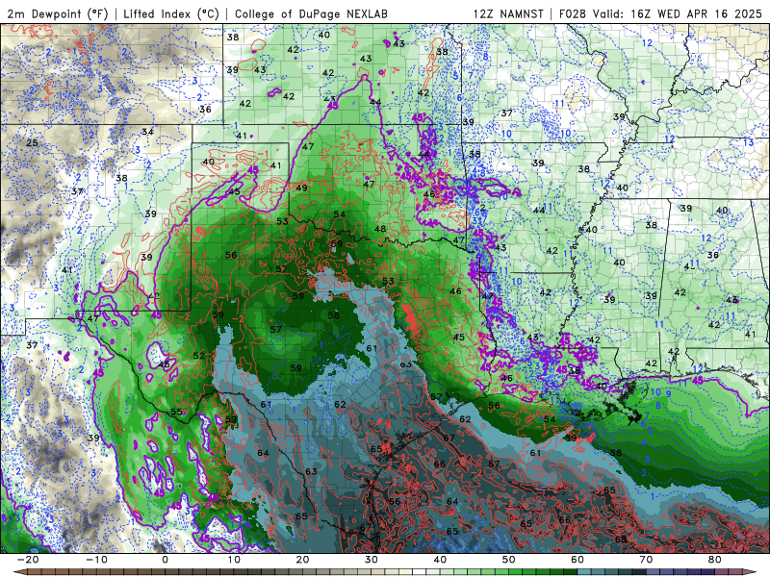Click the 0 label on the color scale
Screen dimensions: 770x577
[165, 560]
